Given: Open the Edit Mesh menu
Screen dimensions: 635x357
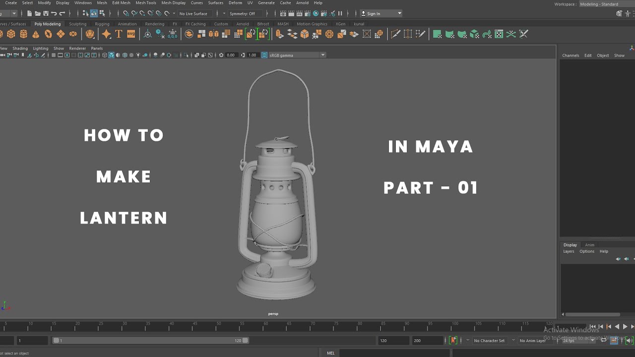Looking at the screenshot, I should (x=121, y=3).
